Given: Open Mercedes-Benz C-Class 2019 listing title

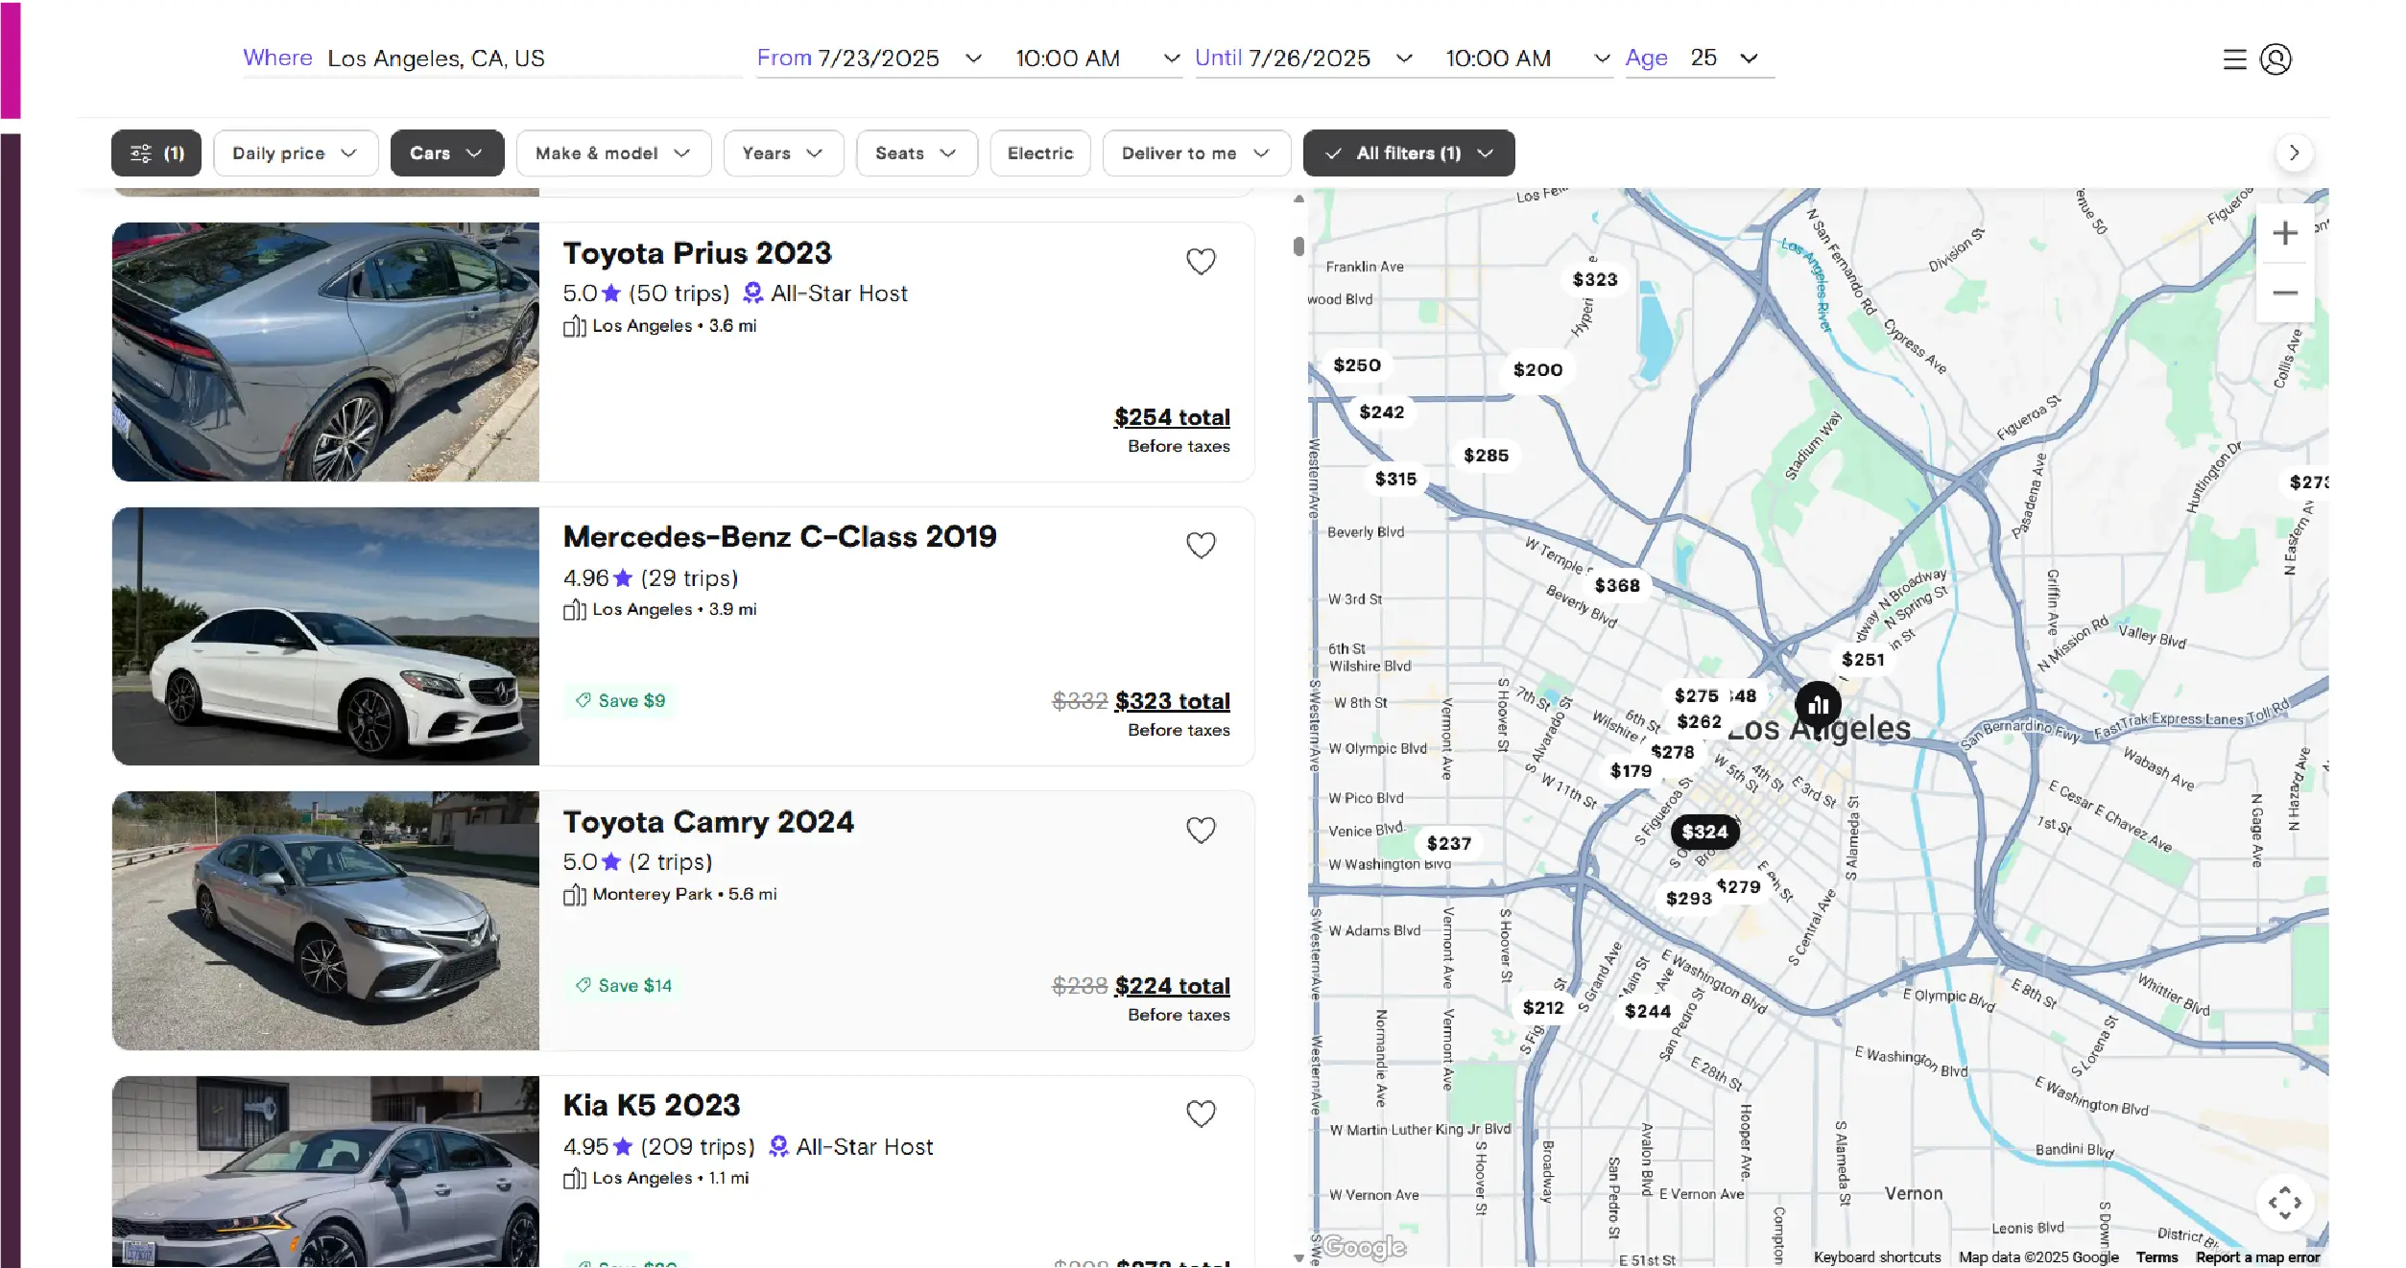Looking at the screenshot, I should 779,537.
